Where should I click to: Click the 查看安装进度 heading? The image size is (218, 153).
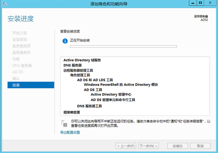click(70, 31)
